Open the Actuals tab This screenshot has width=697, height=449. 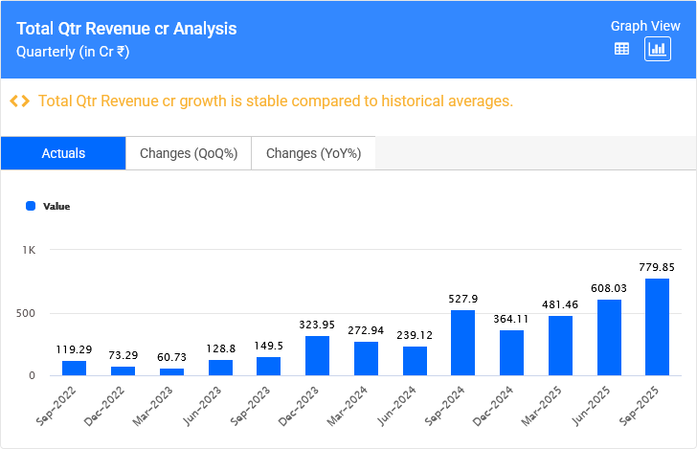pos(63,153)
